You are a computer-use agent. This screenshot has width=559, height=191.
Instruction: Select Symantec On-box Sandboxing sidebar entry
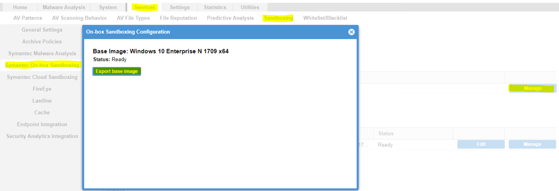coord(42,65)
